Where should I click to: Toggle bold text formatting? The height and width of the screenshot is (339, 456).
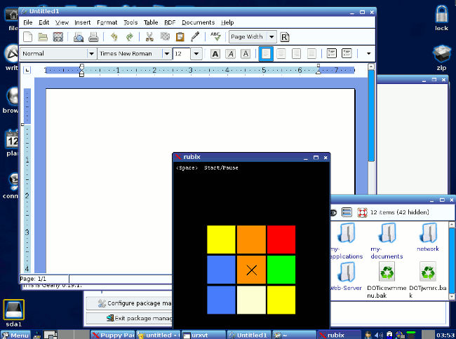[215, 54]
